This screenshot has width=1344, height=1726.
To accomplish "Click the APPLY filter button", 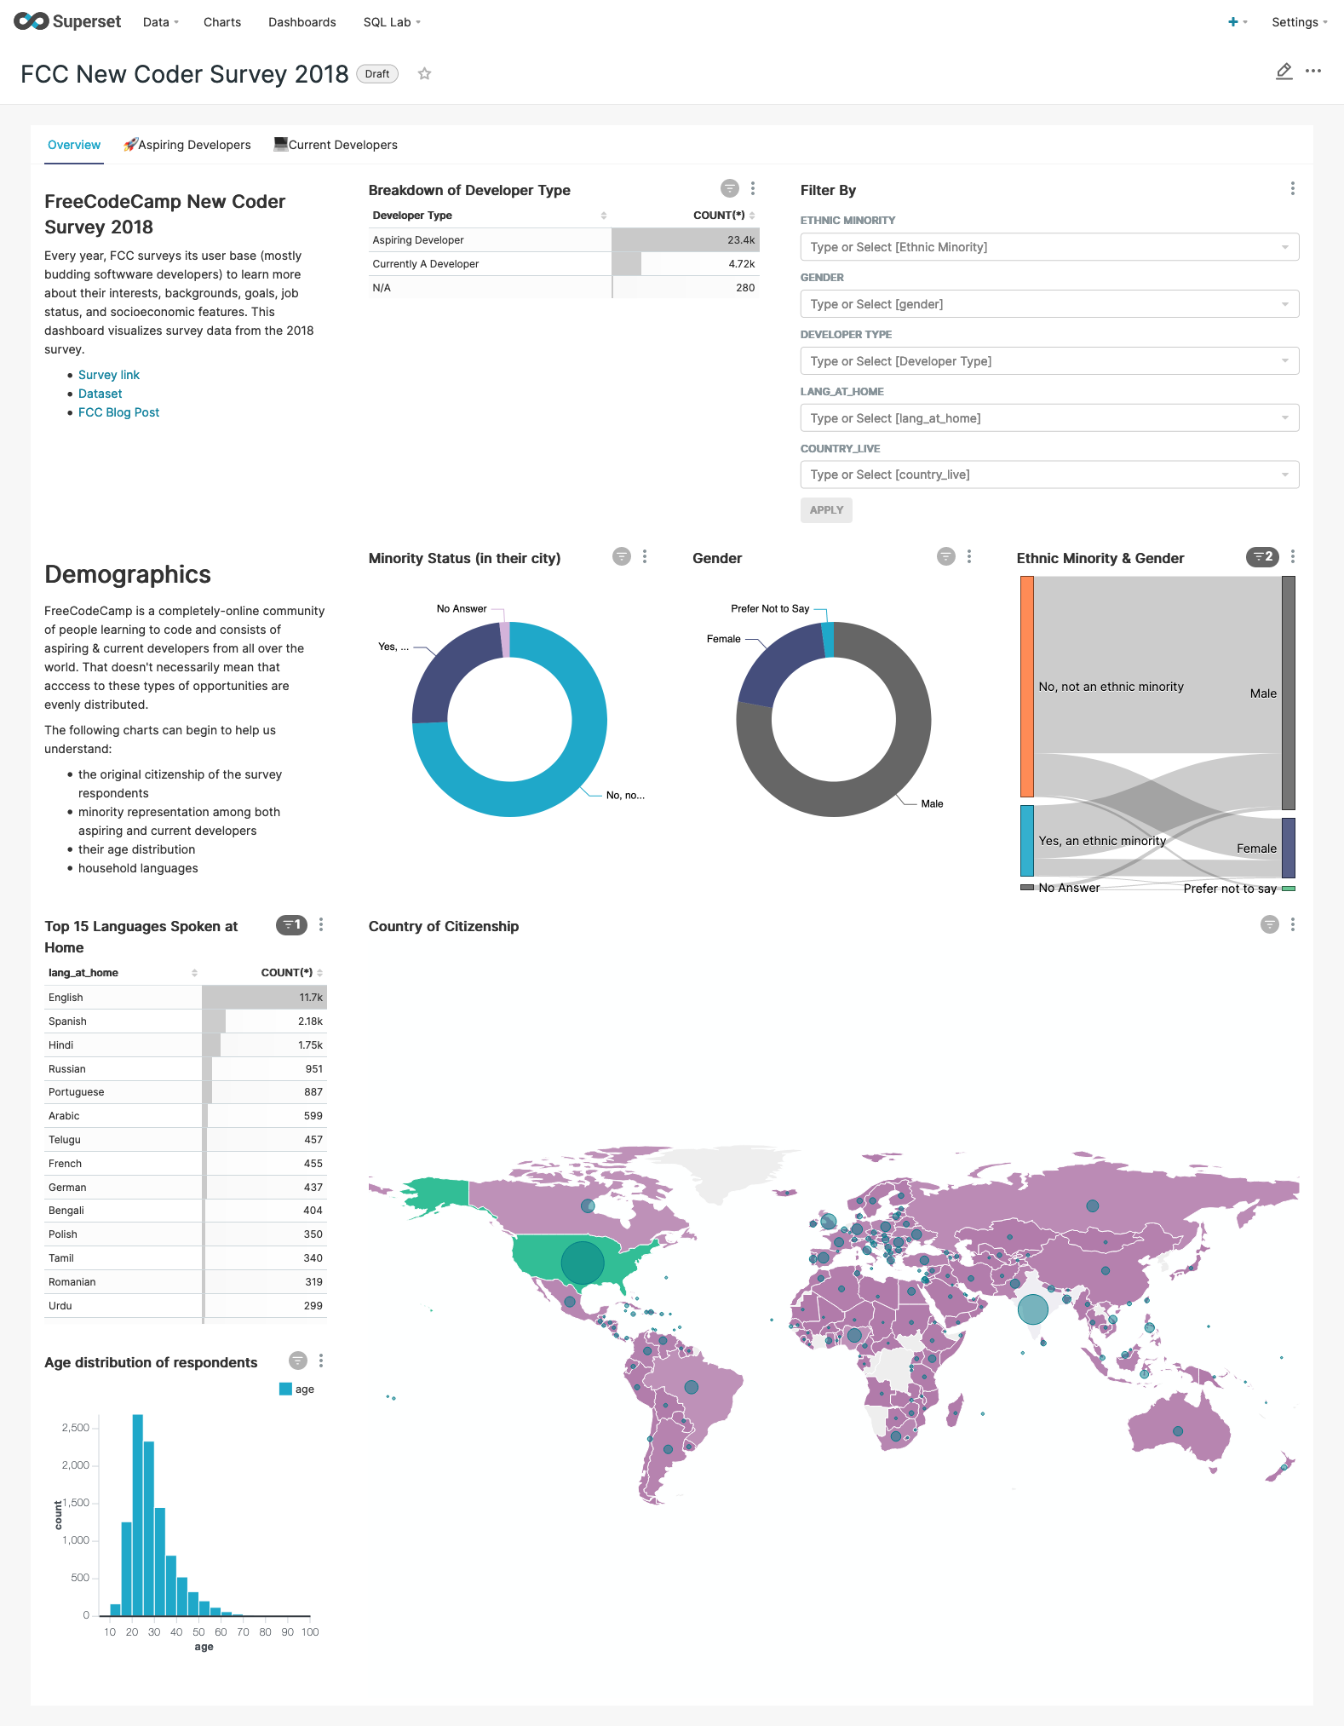I will [826, 510].
